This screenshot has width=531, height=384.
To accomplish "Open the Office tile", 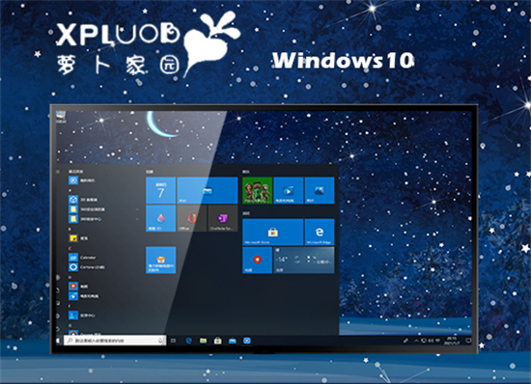I will click(x=192, y=219).
